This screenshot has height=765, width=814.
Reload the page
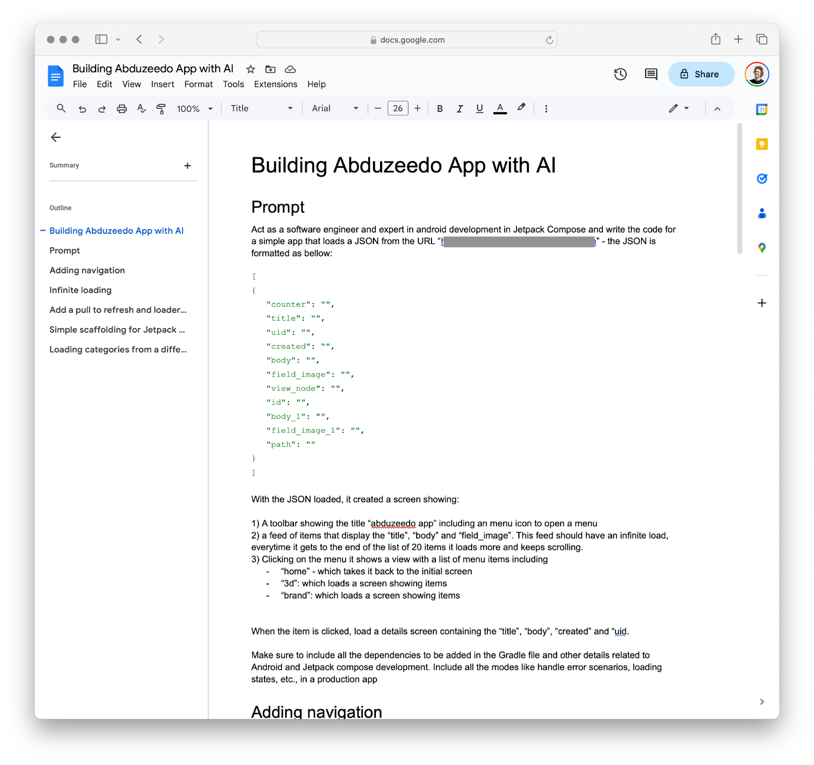549,40
